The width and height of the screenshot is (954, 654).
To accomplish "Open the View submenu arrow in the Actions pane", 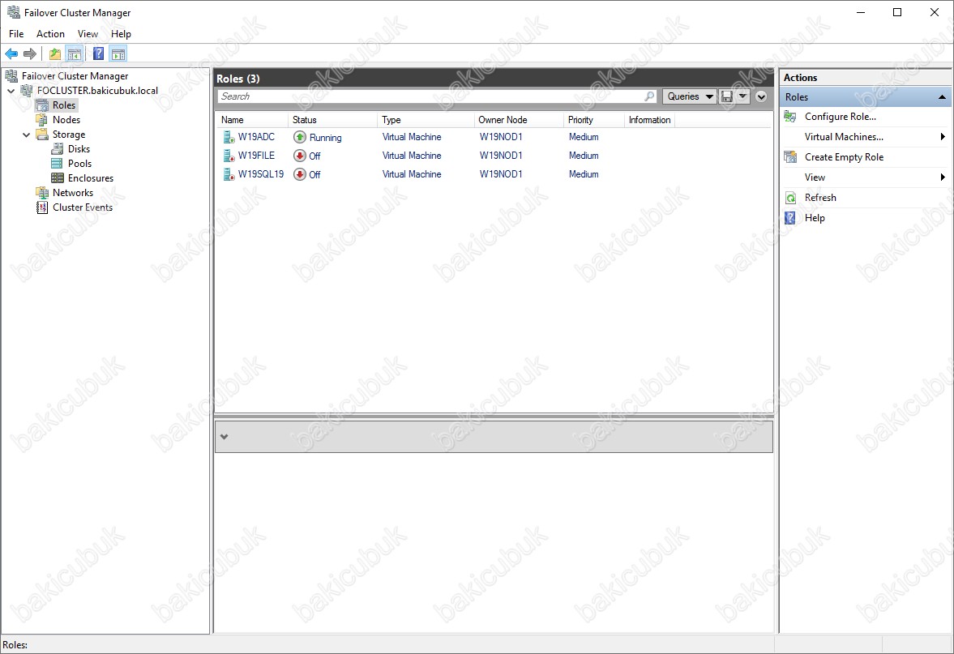I will (x=943, y=177).
